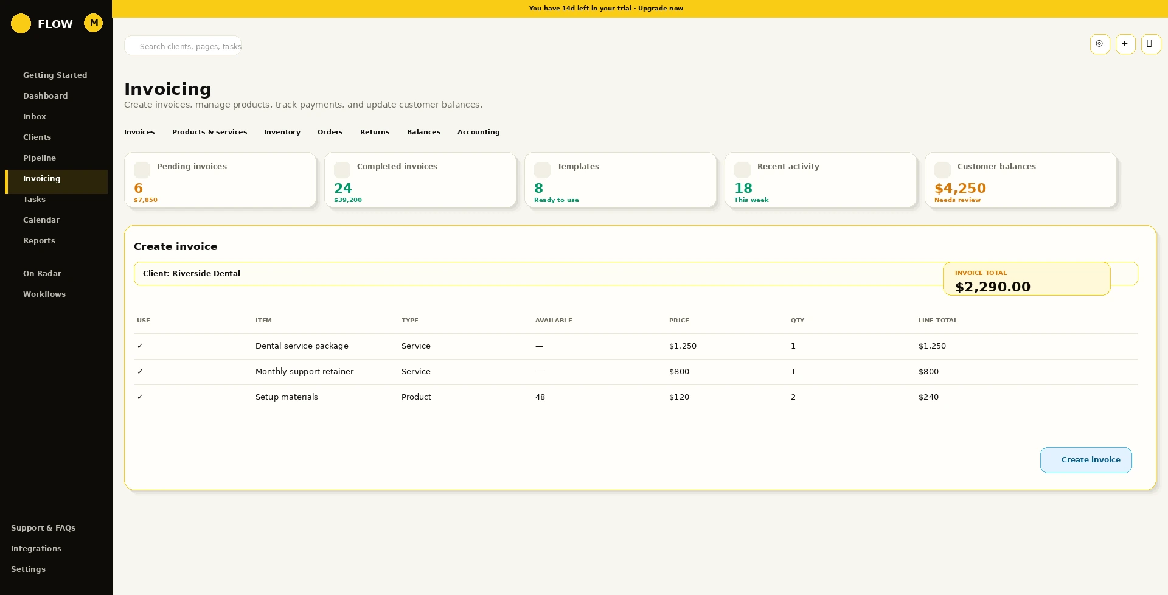Screen dimensions: 1168x595
Task: Click the Dental service package item name
Action: tap(302, 346)
